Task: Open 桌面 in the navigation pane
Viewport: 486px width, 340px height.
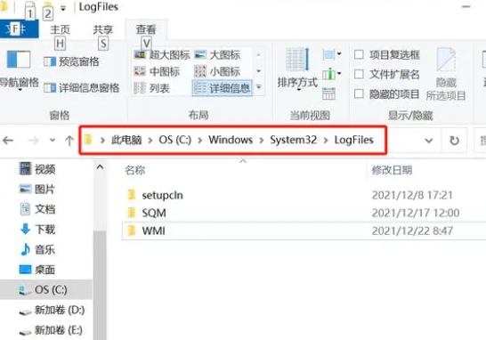Action: pyautogui.click(x=37, y=270)
